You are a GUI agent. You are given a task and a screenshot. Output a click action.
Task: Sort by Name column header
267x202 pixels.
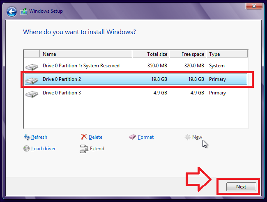point(85,54)
